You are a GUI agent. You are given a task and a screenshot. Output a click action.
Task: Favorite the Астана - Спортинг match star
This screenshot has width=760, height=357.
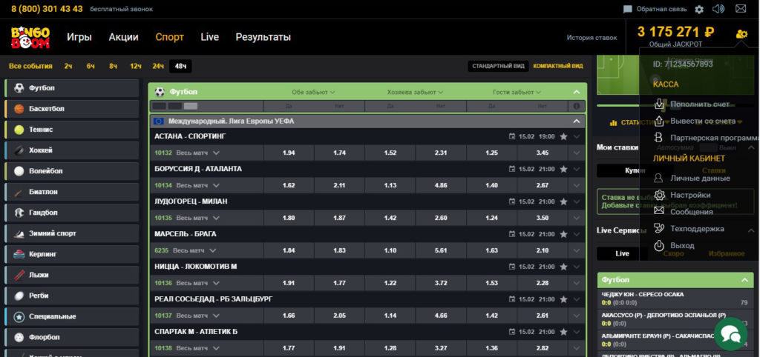click(x=563, y=136)
